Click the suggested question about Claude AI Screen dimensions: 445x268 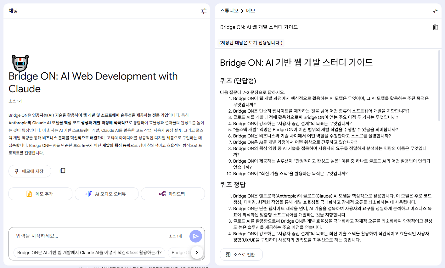coord(89,253)
